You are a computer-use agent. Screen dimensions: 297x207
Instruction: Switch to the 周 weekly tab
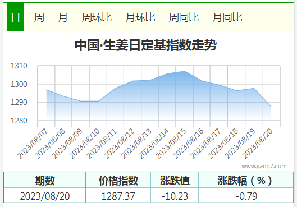[x=39, y=17]
